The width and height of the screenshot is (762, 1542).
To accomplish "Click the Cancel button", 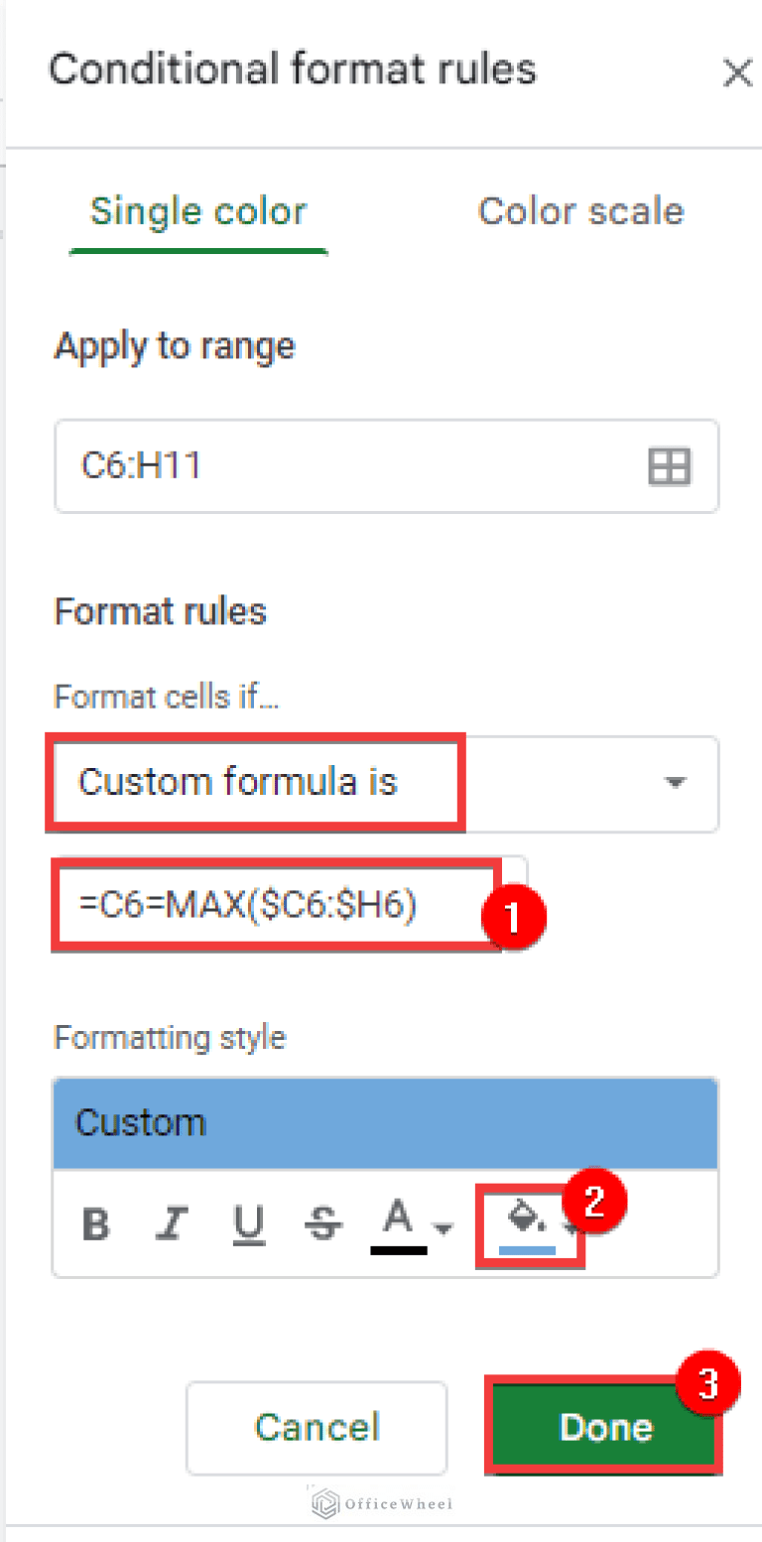I will click(x=317, y=1426).
